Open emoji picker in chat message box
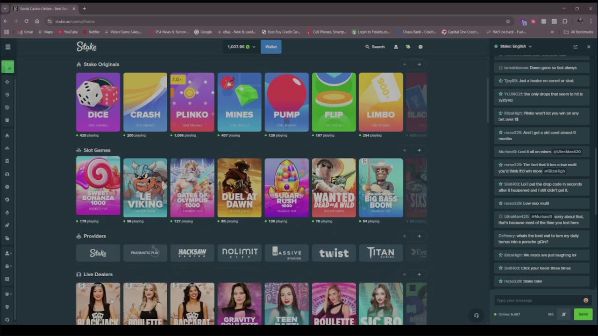 coord(586,301)
